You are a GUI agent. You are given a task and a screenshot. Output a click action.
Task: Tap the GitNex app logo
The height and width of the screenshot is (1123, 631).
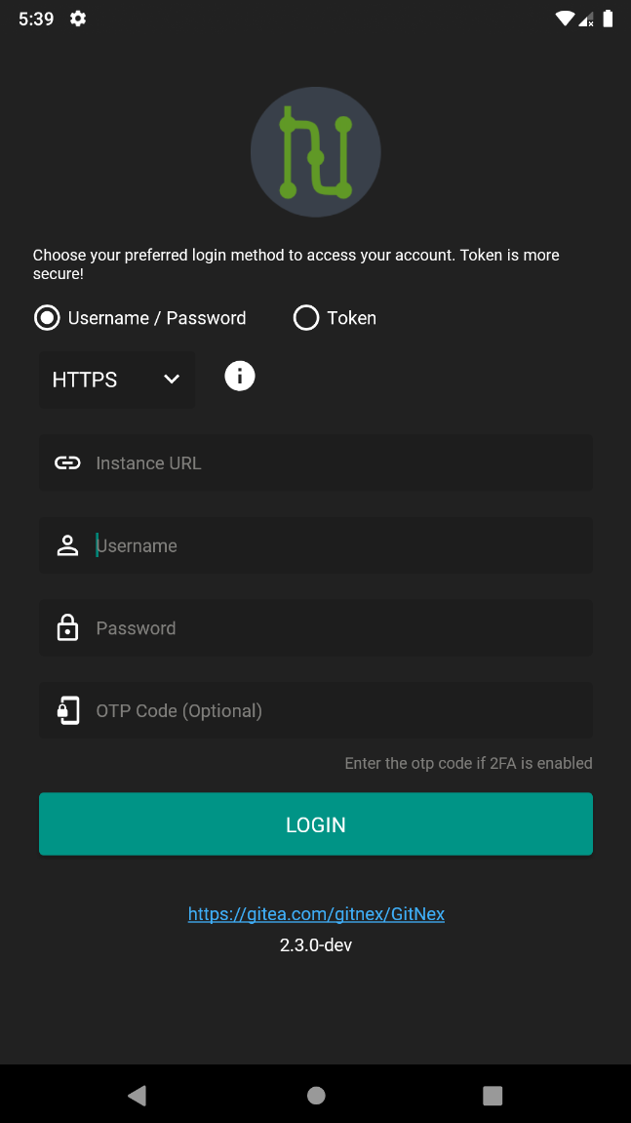click(315, 152)
